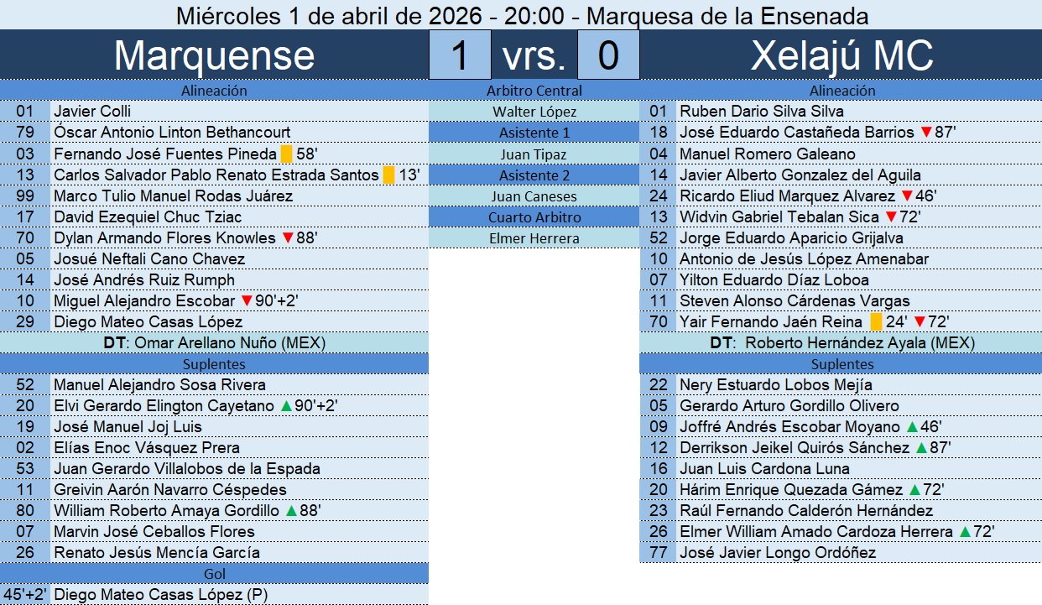The image size is (1042, 605).
Task: Select the red arrow next to Ricardo Eliud Marquez Alvarez
Action: (x=907, y=196)
